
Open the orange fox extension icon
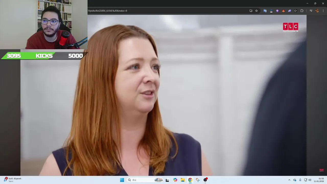(x=283, y=11)
